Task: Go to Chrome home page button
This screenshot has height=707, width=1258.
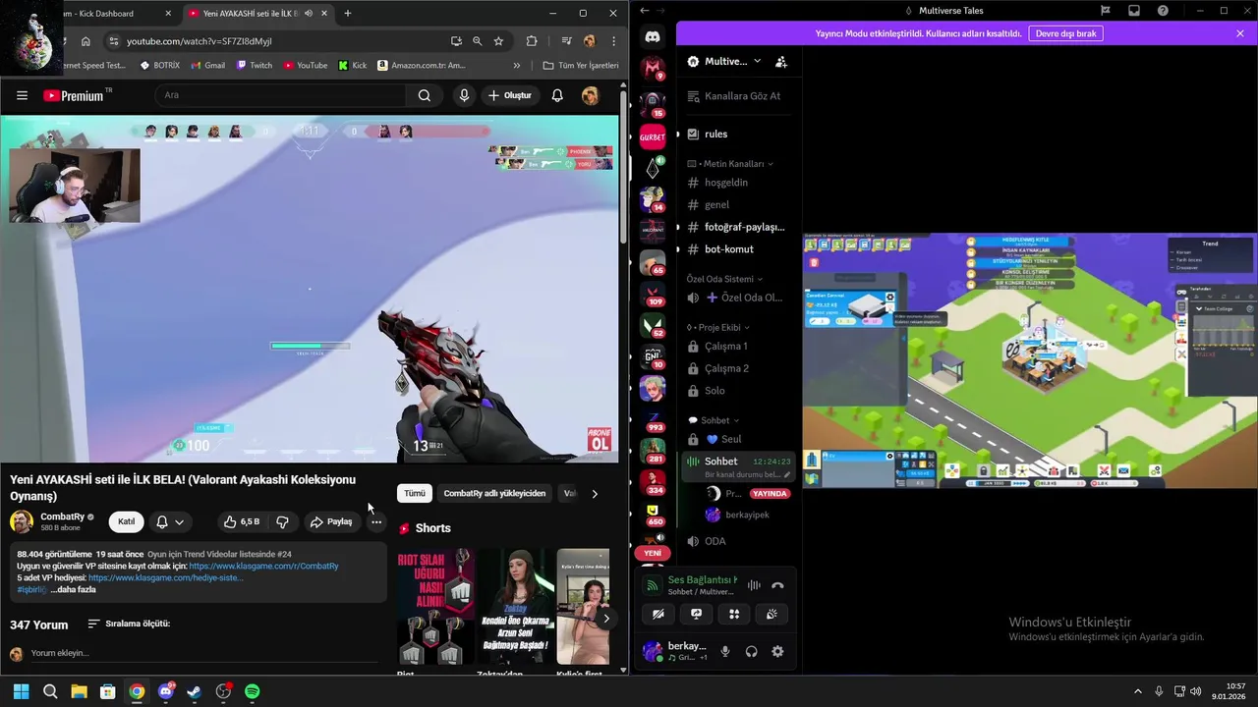Action: coord(86,41)
